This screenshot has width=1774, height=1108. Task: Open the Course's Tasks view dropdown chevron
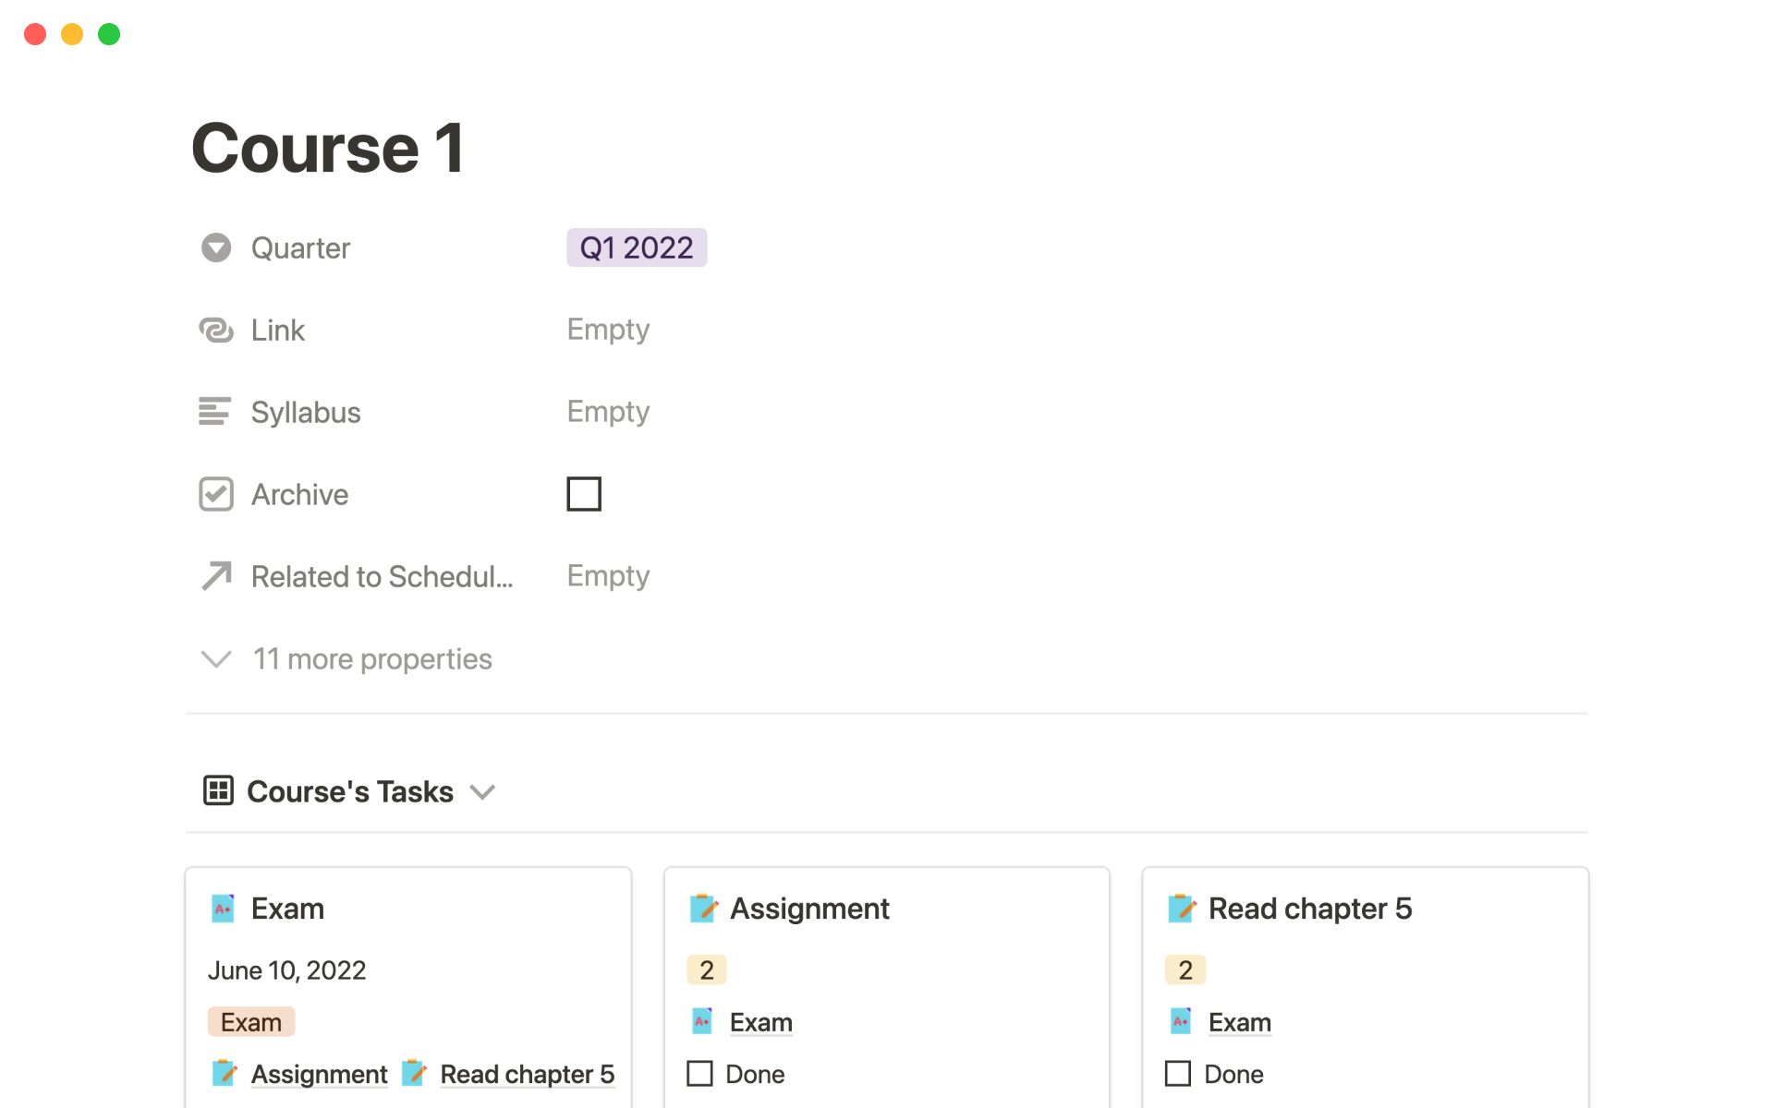(482, 791)
